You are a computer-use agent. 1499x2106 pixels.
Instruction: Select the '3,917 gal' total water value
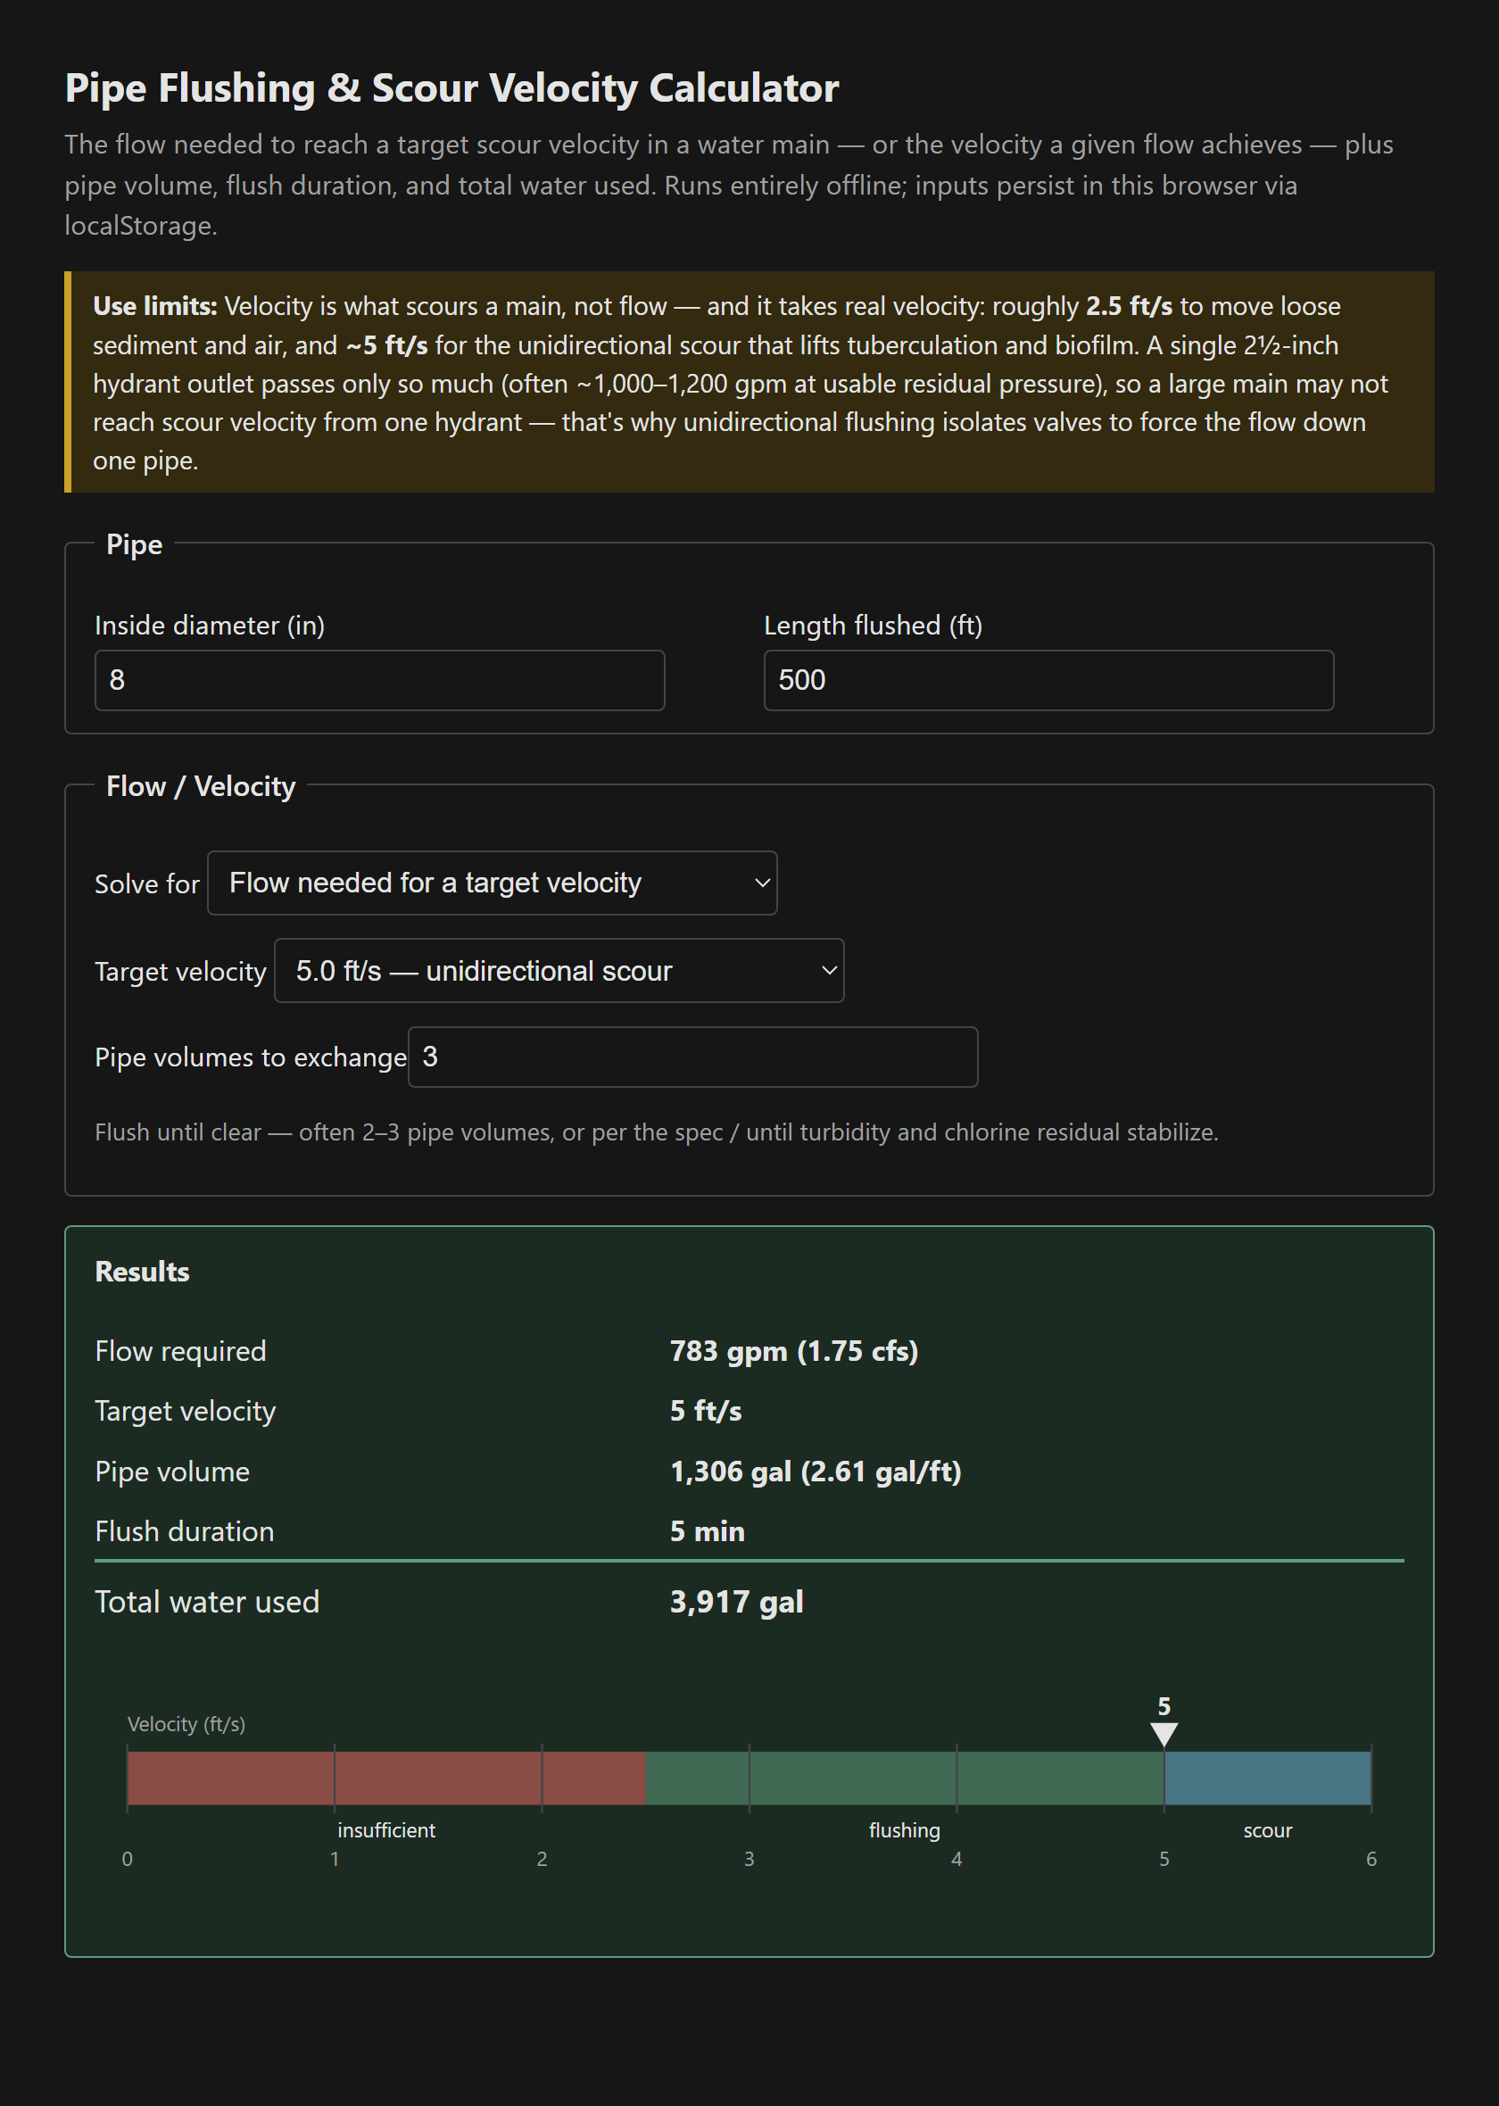737,1601
